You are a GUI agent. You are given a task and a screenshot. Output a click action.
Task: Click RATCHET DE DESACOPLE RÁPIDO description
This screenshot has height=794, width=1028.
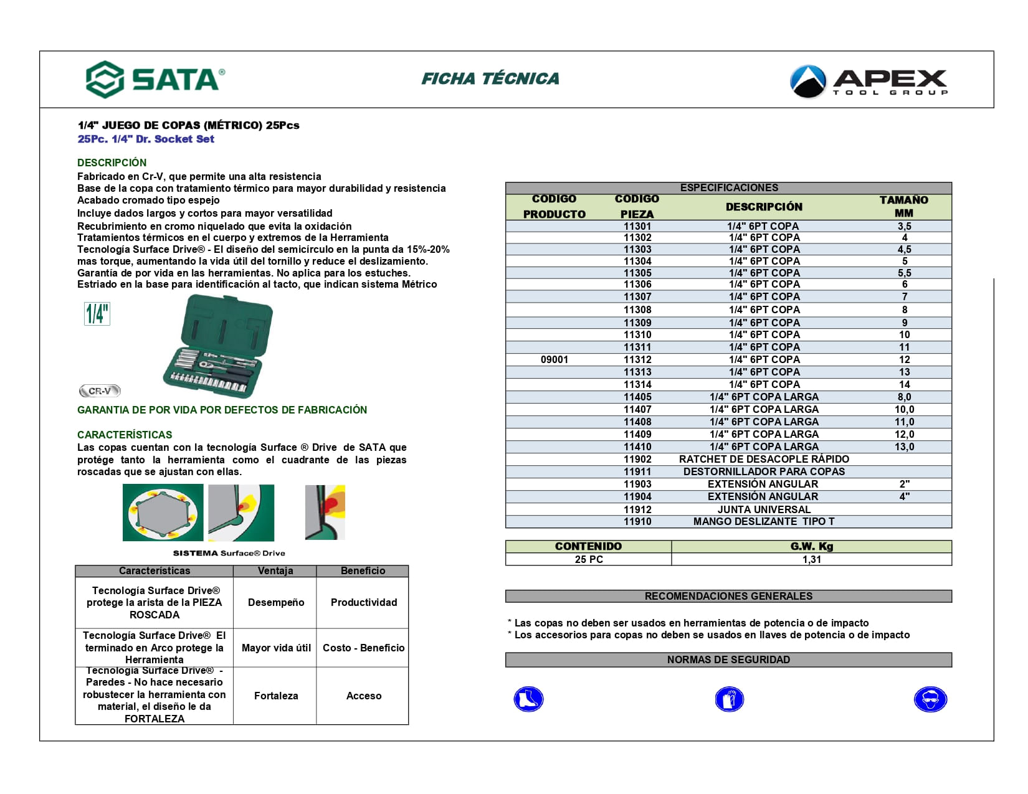pyautogui.click(x=764, y=459)
